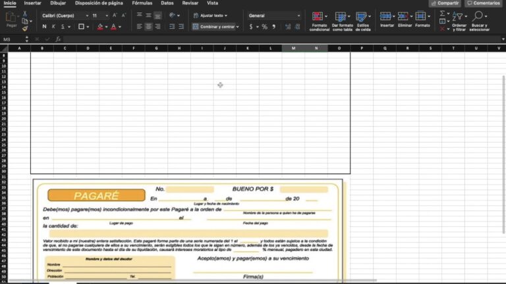Click the borders icon
Viewport: 506px width, 284px height.
[81, 26]
